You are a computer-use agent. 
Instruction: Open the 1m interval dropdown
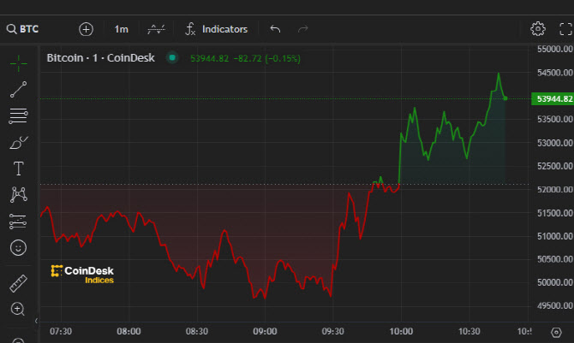(x=121, y=29)
